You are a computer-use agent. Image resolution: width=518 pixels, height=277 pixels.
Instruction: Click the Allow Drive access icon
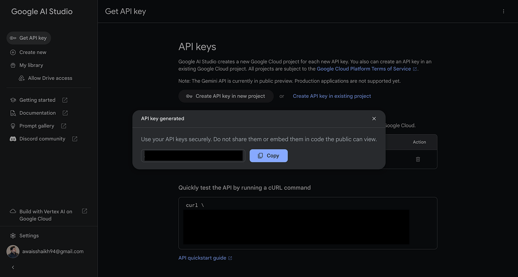pos(22,78)
